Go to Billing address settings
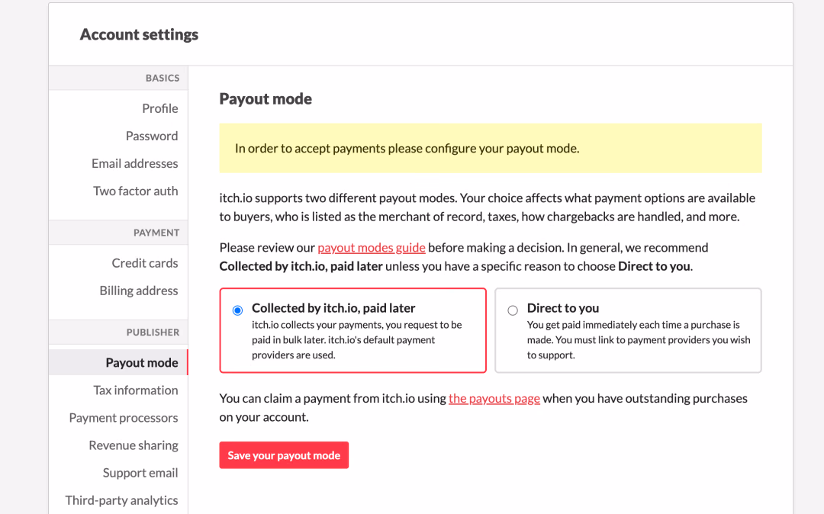This screenshot has height=514, width=824. pos(139,291)
